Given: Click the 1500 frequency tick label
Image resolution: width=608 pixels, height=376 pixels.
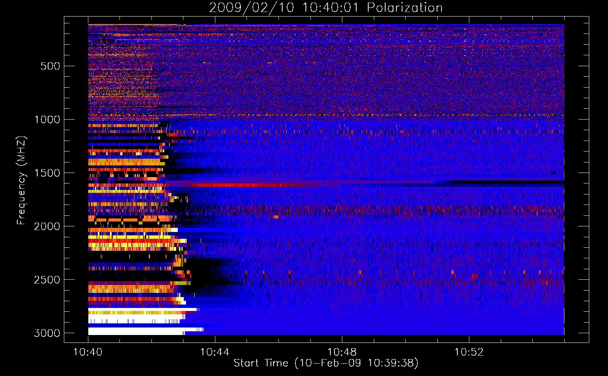Looking at the screenshot, I should pyautogui.click(x=47, y=173).
